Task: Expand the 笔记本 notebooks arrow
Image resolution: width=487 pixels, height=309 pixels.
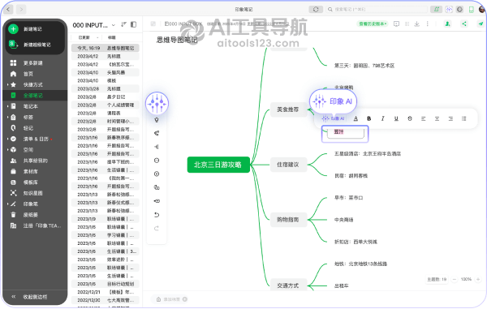Action: pyautogui.click(x=8, y=106)
